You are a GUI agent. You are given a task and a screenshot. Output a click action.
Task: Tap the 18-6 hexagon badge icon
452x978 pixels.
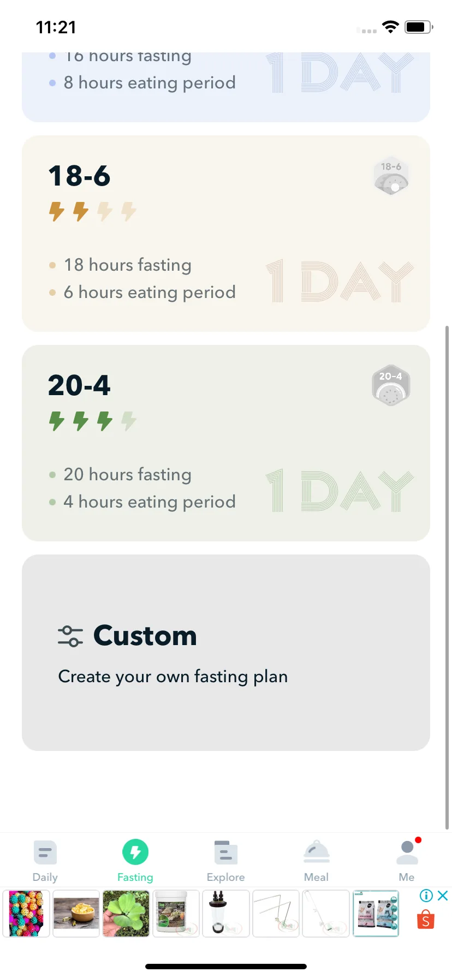391,176
